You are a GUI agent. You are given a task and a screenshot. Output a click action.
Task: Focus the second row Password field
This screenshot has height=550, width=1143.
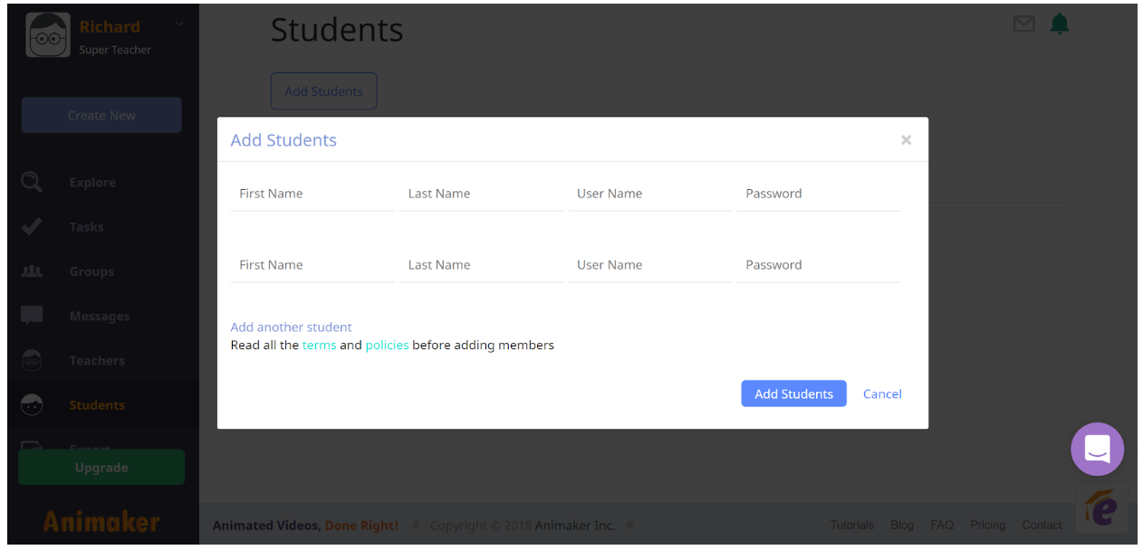coord(818,265)
